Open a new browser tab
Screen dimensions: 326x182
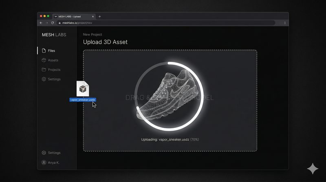[99, 16]
